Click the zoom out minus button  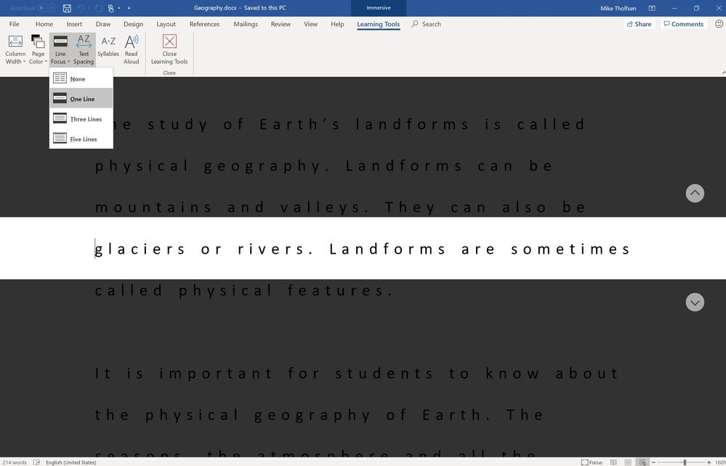(x=653, y=462)
